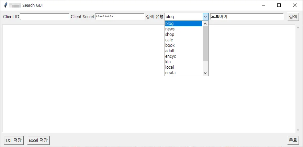The height and width of the screenshot is (147, 303).
Task: Maximize the Search GUI window
Action: 279,5
